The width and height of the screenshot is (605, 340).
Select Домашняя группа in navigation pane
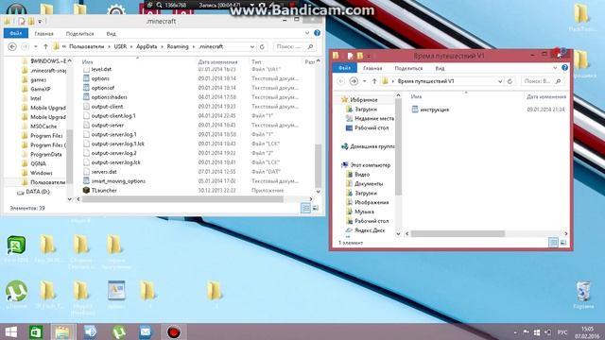(372, 146)
